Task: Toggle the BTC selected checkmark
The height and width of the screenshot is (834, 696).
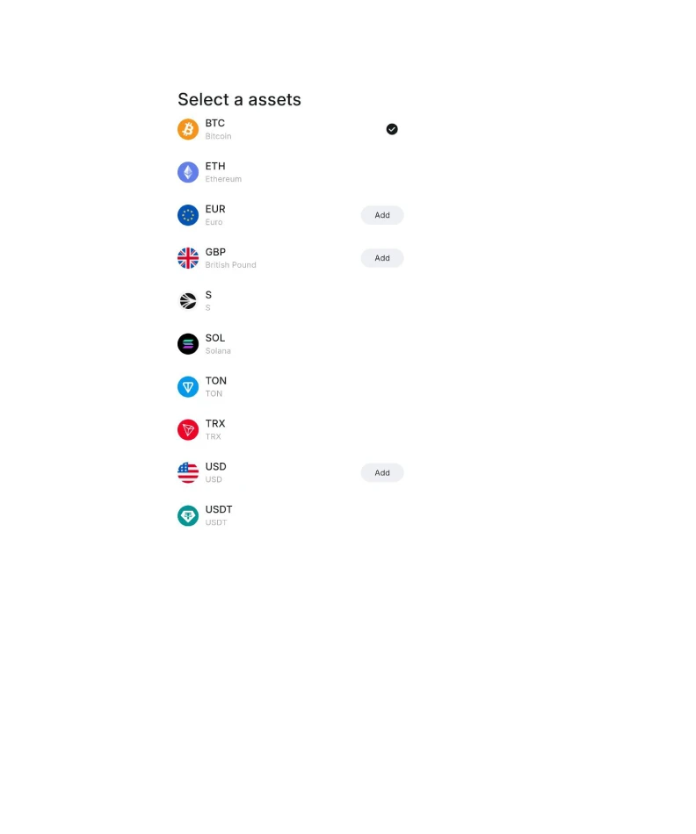Action: (x=392, y=129)
